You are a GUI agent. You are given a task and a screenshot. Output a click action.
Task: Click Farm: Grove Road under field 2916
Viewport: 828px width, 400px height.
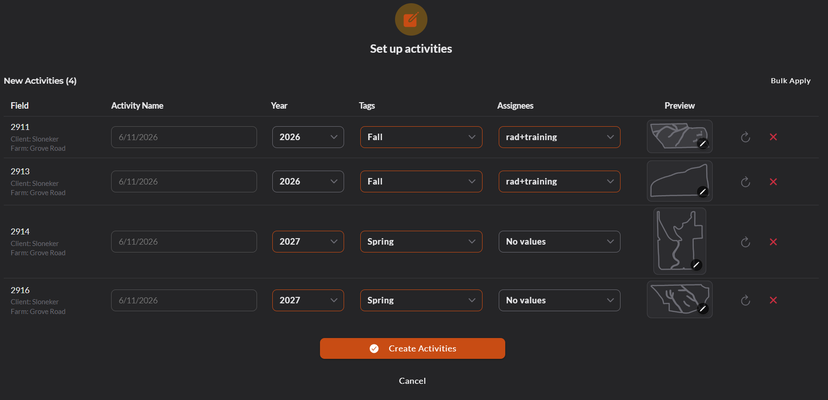38,311
